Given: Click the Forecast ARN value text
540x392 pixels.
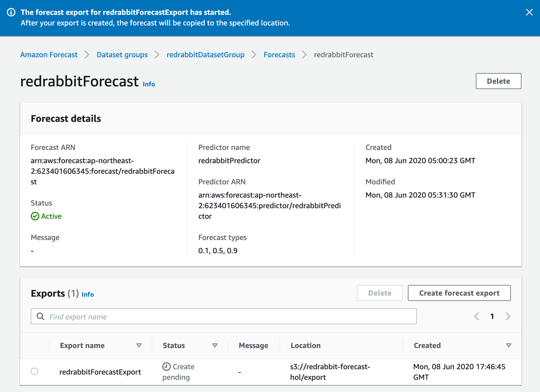Looking at the screenshot, I should pyautogui.click(x=103, y=171).
